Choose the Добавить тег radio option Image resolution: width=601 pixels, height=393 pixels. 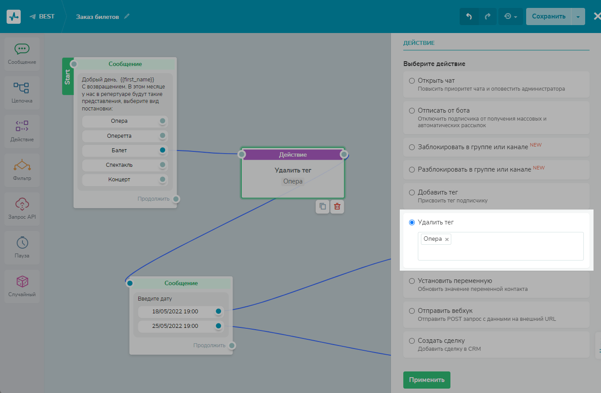[x=412, y=192]
